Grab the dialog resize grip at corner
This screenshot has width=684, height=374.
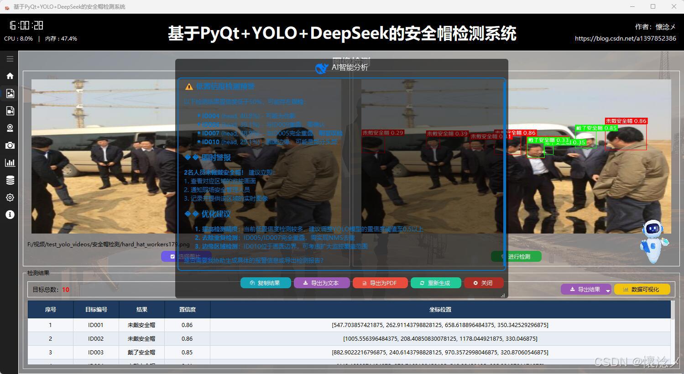503,296
